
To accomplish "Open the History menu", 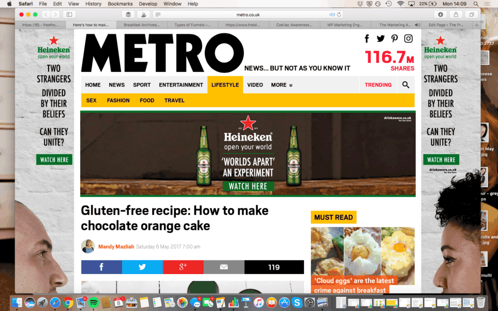I will pos(93,4).
